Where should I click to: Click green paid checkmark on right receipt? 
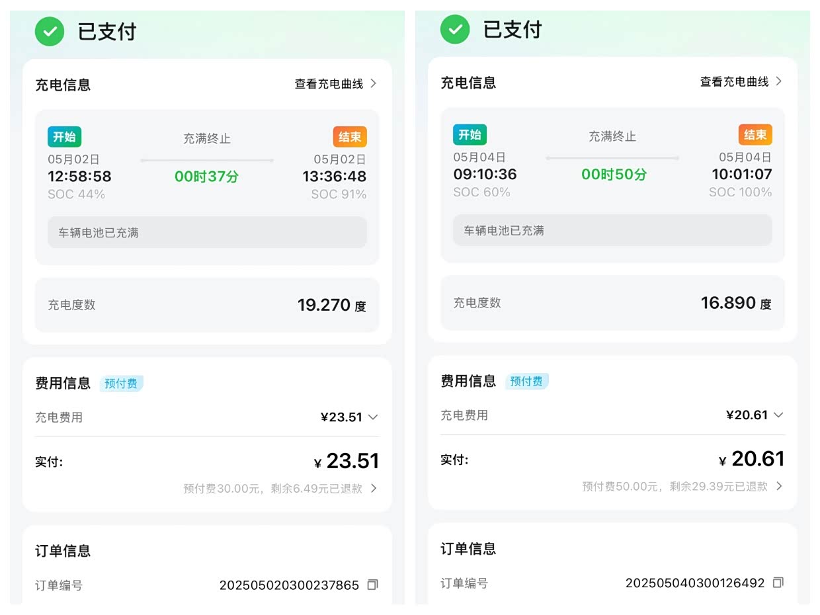point(455,29)
